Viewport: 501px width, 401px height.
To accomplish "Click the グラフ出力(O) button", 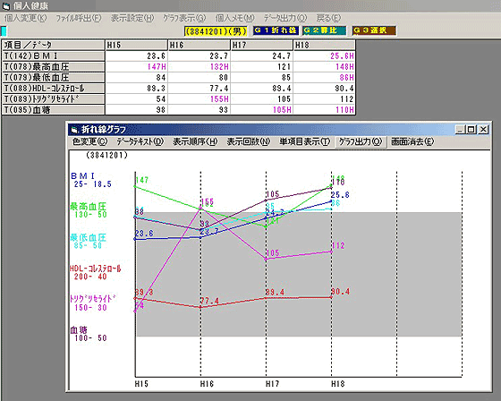I will tap(361, 141).
